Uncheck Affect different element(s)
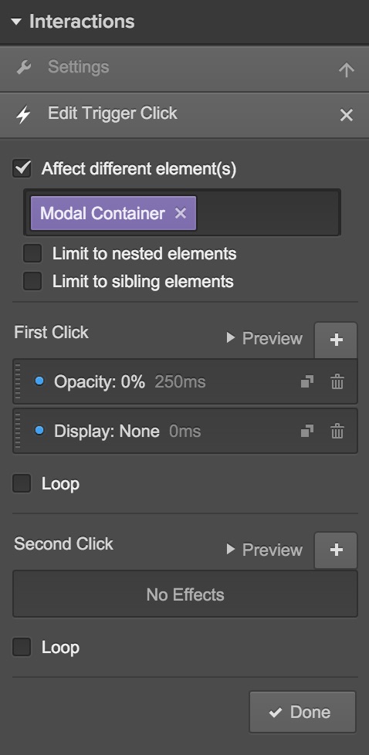This screenshot has width=369, height=755. click(x=22, y=168)
